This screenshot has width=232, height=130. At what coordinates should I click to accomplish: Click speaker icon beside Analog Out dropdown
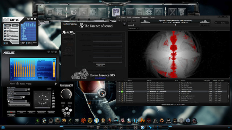coord(23,97)
